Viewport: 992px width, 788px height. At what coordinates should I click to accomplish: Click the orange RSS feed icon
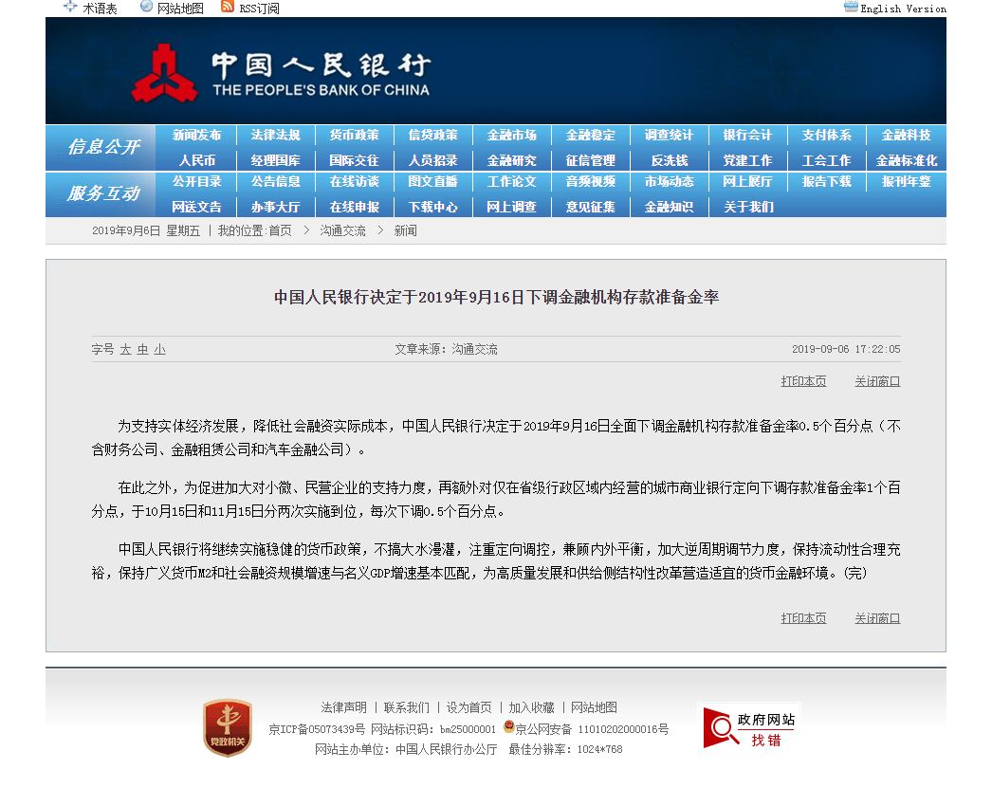[227, 7]
